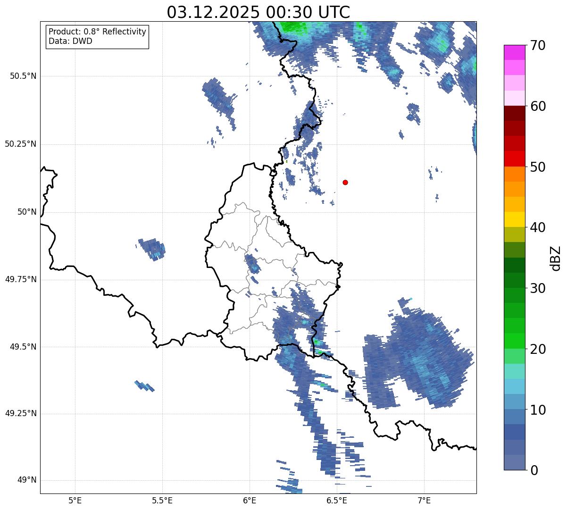Click the title '03.12.2025 00:30 UTC'
This screenshot has width=567, height=510.
258,12
